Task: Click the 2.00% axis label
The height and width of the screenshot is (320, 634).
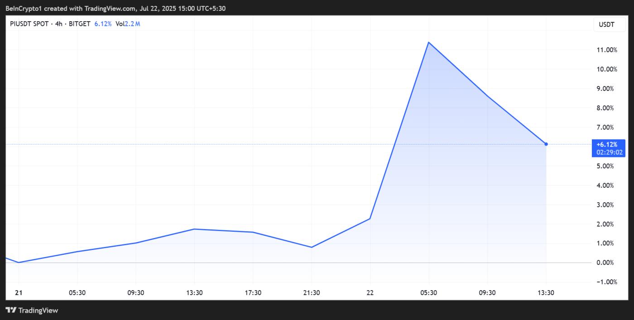Action: point(606,224)
